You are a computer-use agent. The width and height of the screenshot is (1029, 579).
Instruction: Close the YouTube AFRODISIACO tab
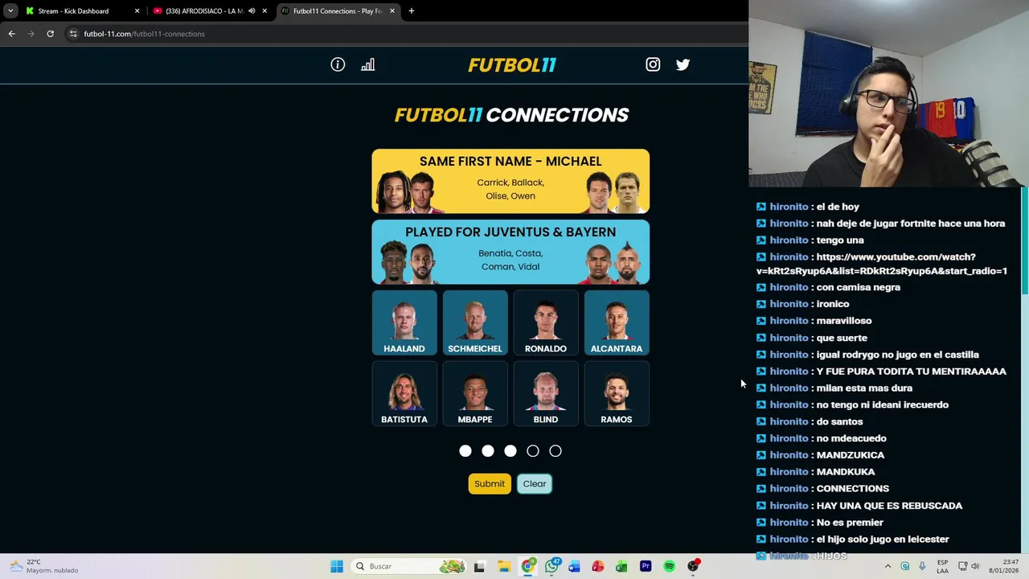(x=264, y=11)
